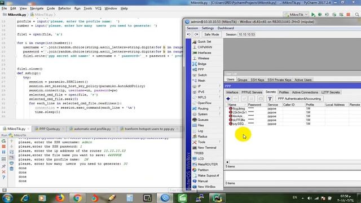
Task: Open Files in WinBox sidebar
Action: click(201, 125)
